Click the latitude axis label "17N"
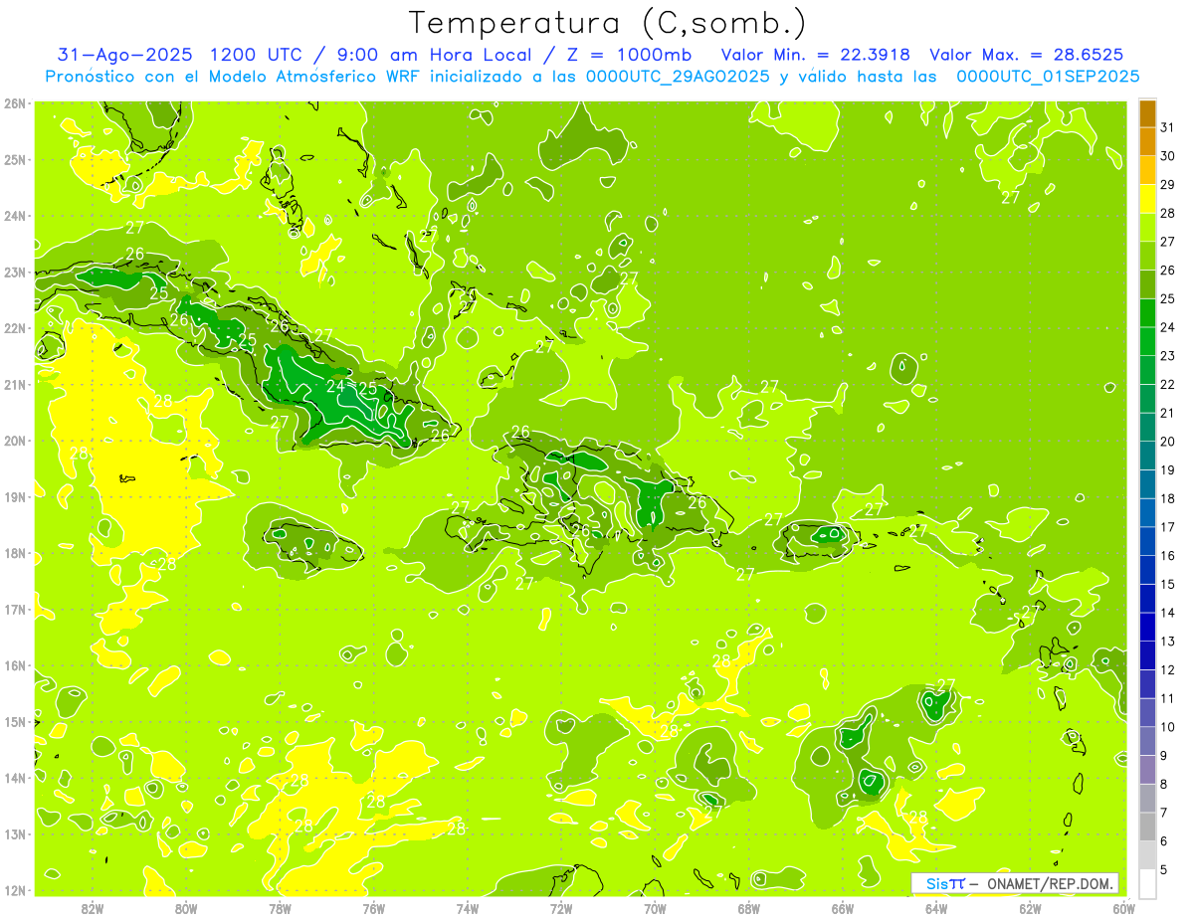Screen dimensions: 1194x922 tap(16, 609)
